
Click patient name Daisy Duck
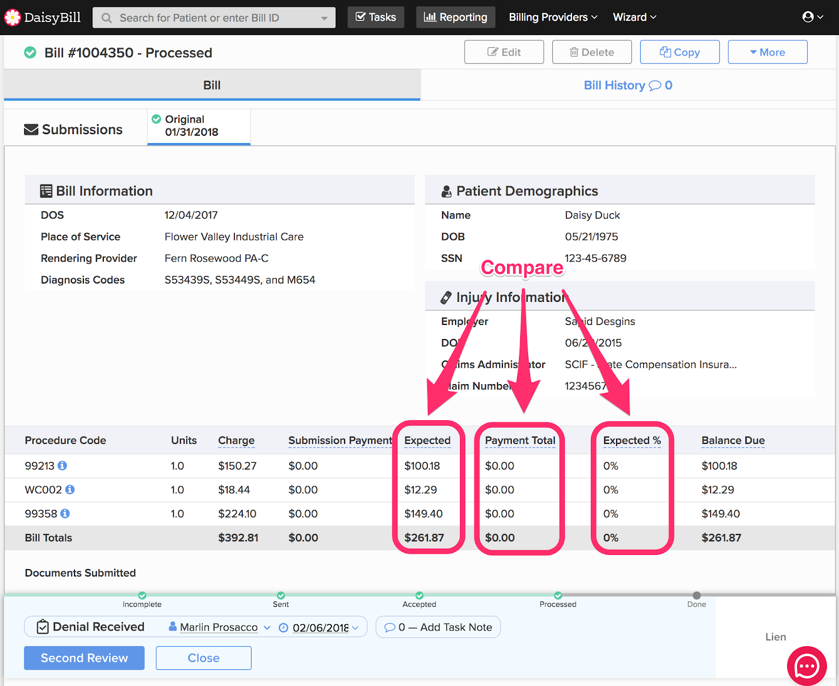[x=593, y=215]
